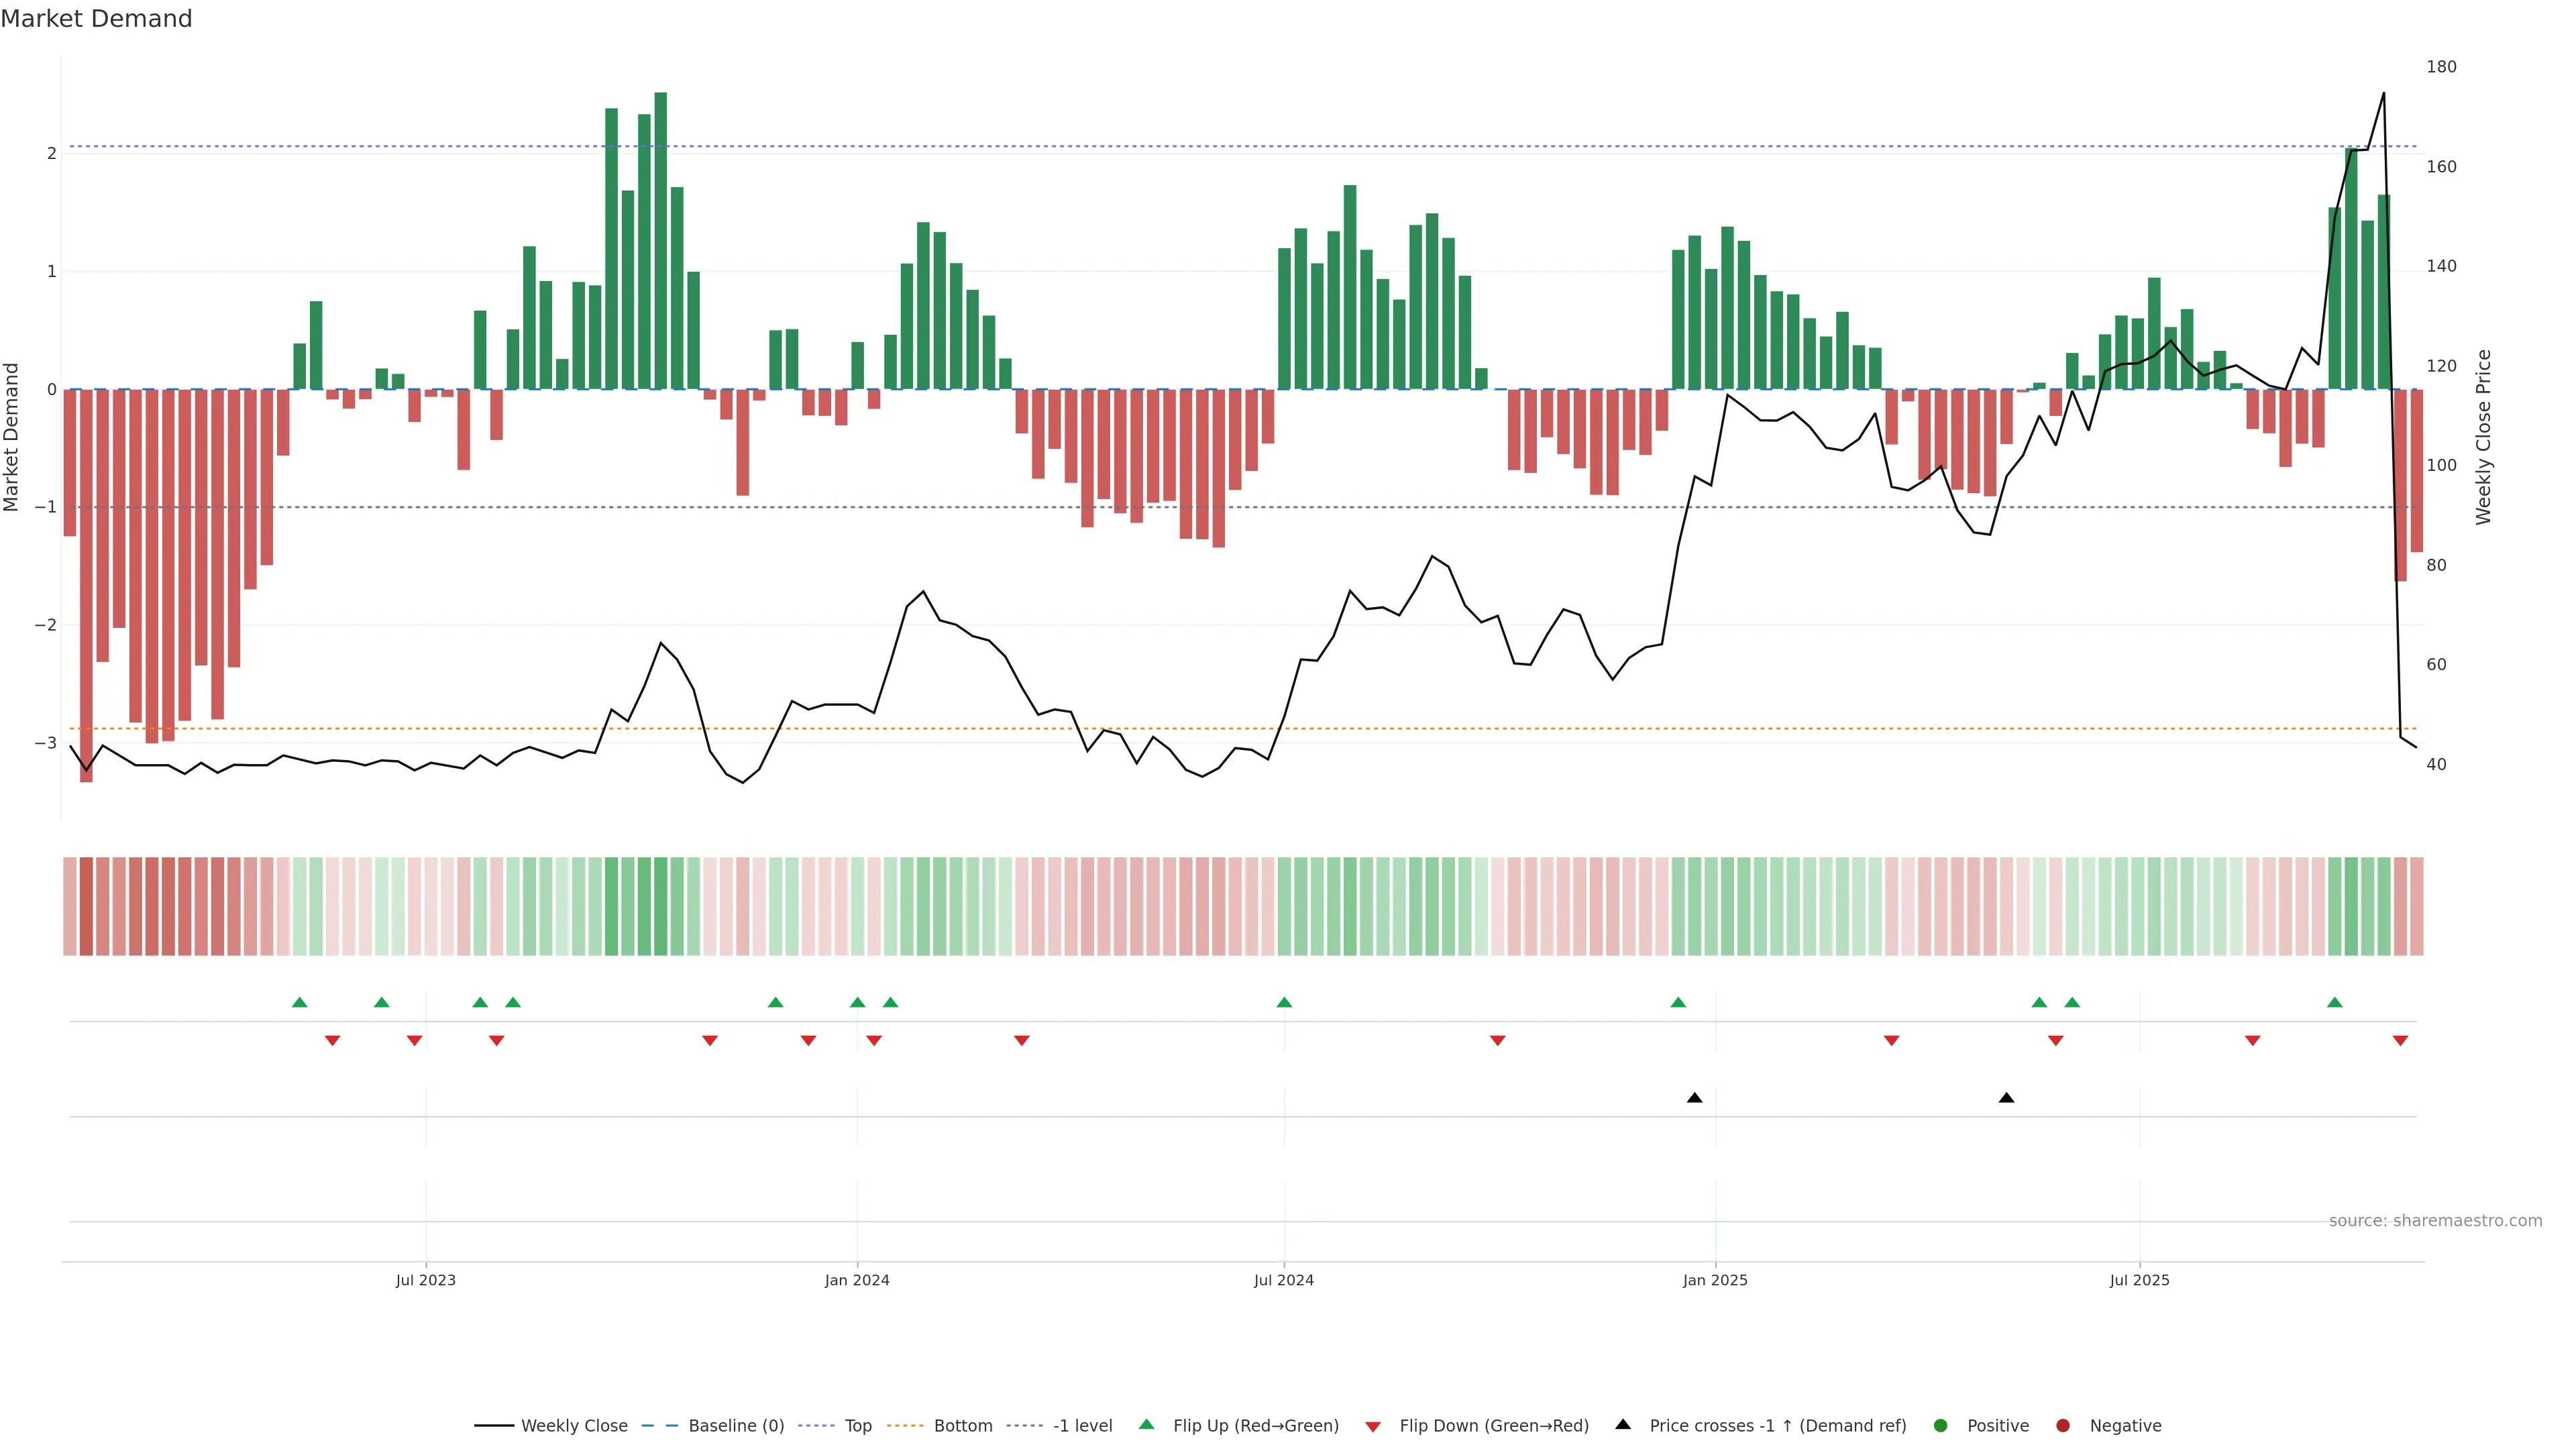This screenshot has height=1449, width=2576.
Task: Click the red Negative legend dot
Action: (2063, 1426)
